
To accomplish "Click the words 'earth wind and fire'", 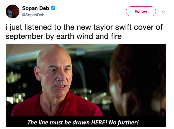I will coord(89,36).
